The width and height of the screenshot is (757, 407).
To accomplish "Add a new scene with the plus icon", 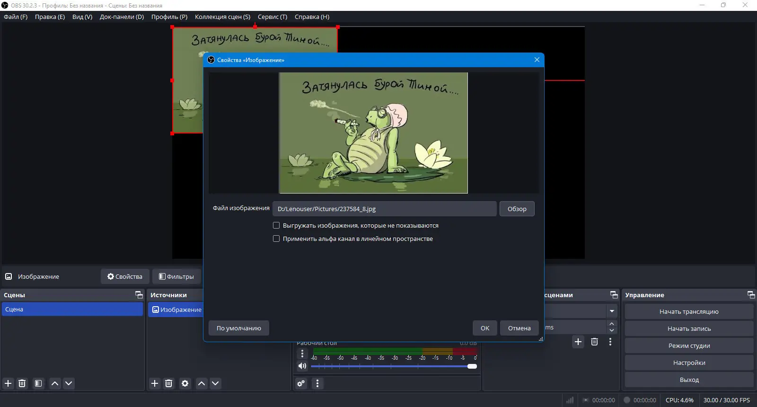I will coord(8,383).
